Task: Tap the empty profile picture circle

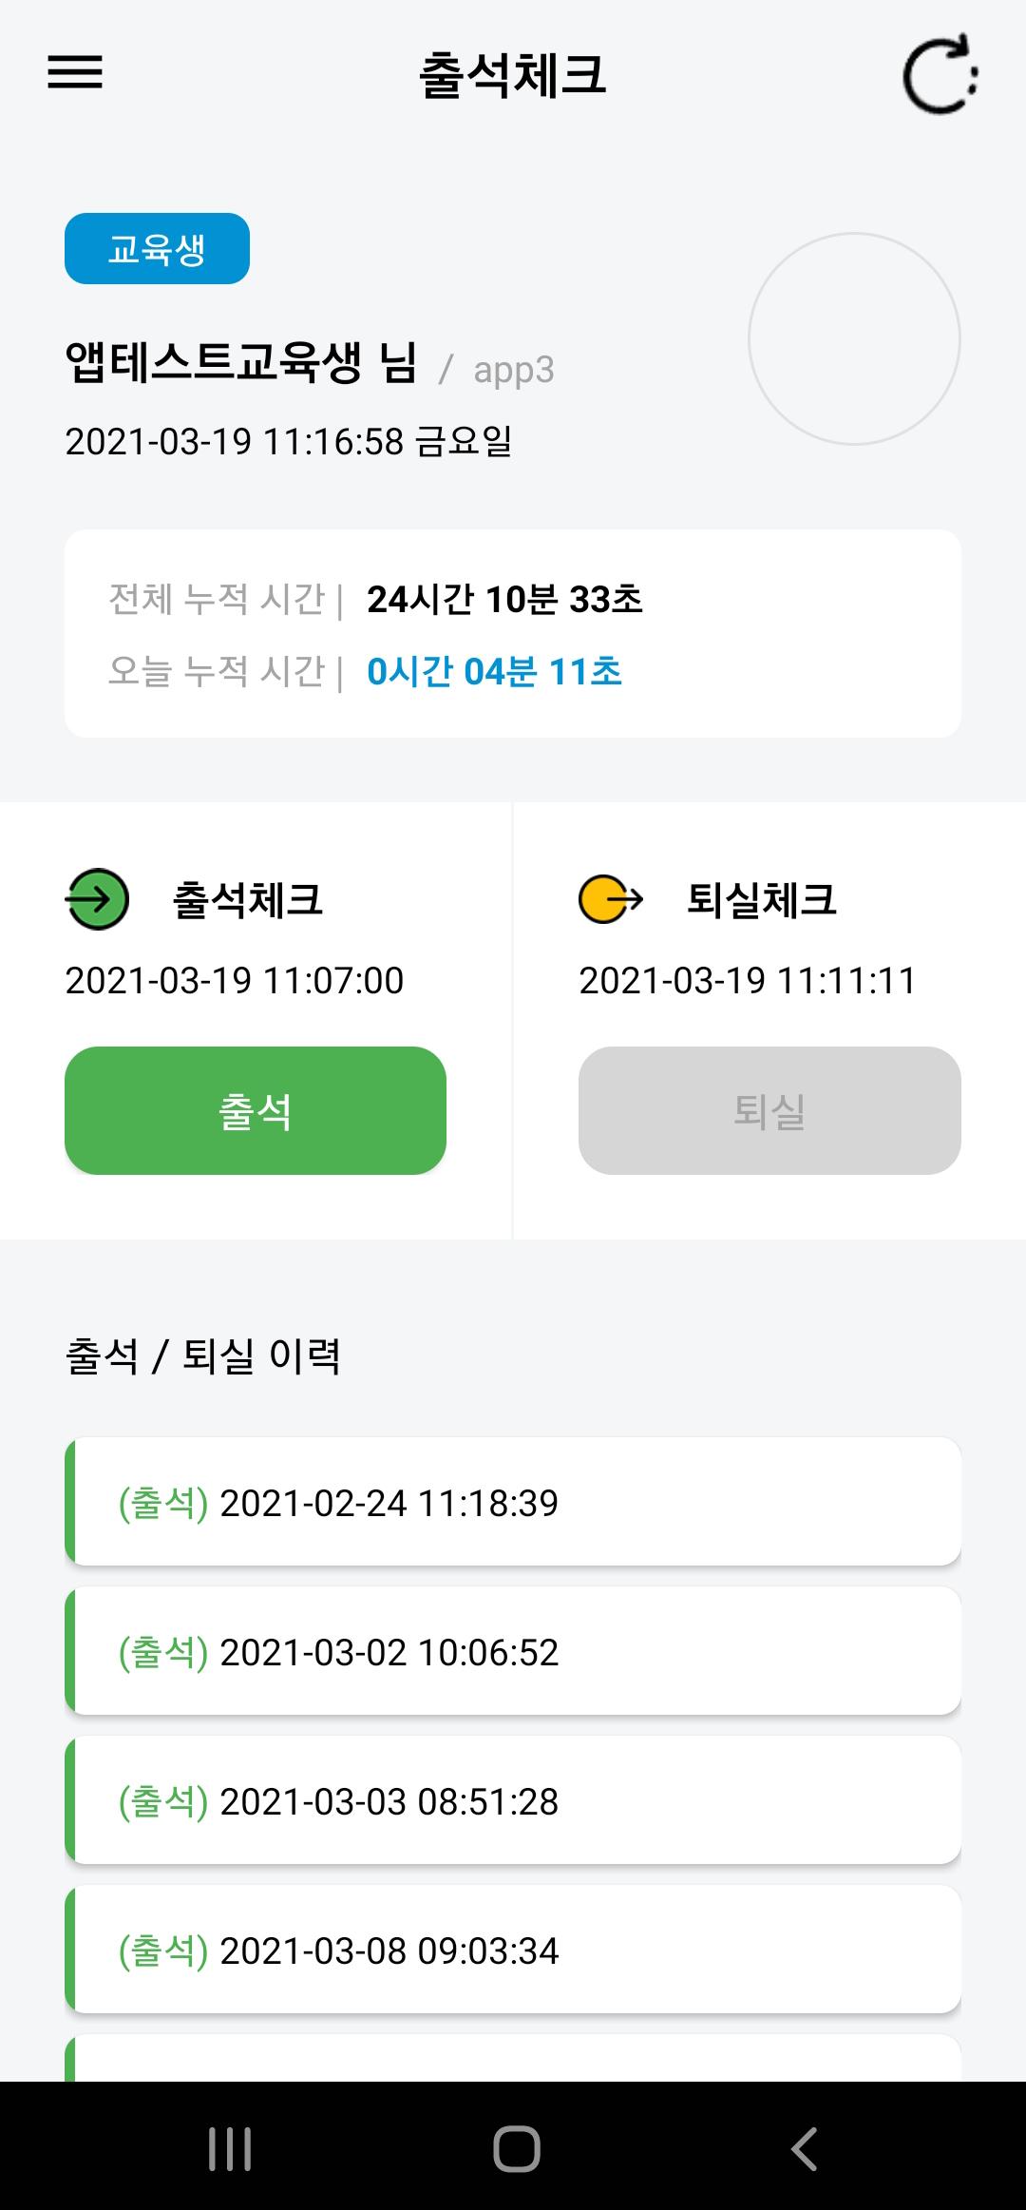Action: (854, 338)
